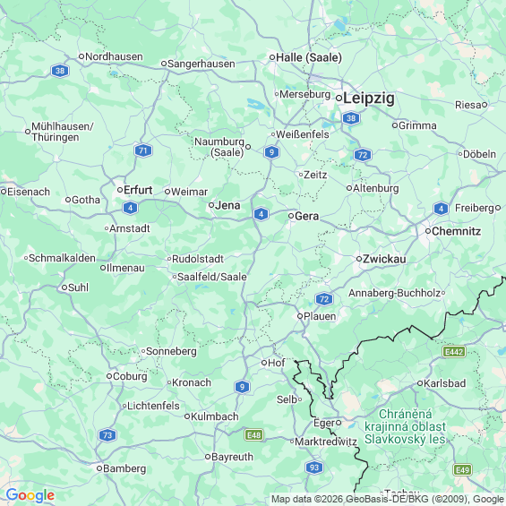Screen dimensions: 506x506
Task: Click the Zwickau city label
Action: (384, 259)
